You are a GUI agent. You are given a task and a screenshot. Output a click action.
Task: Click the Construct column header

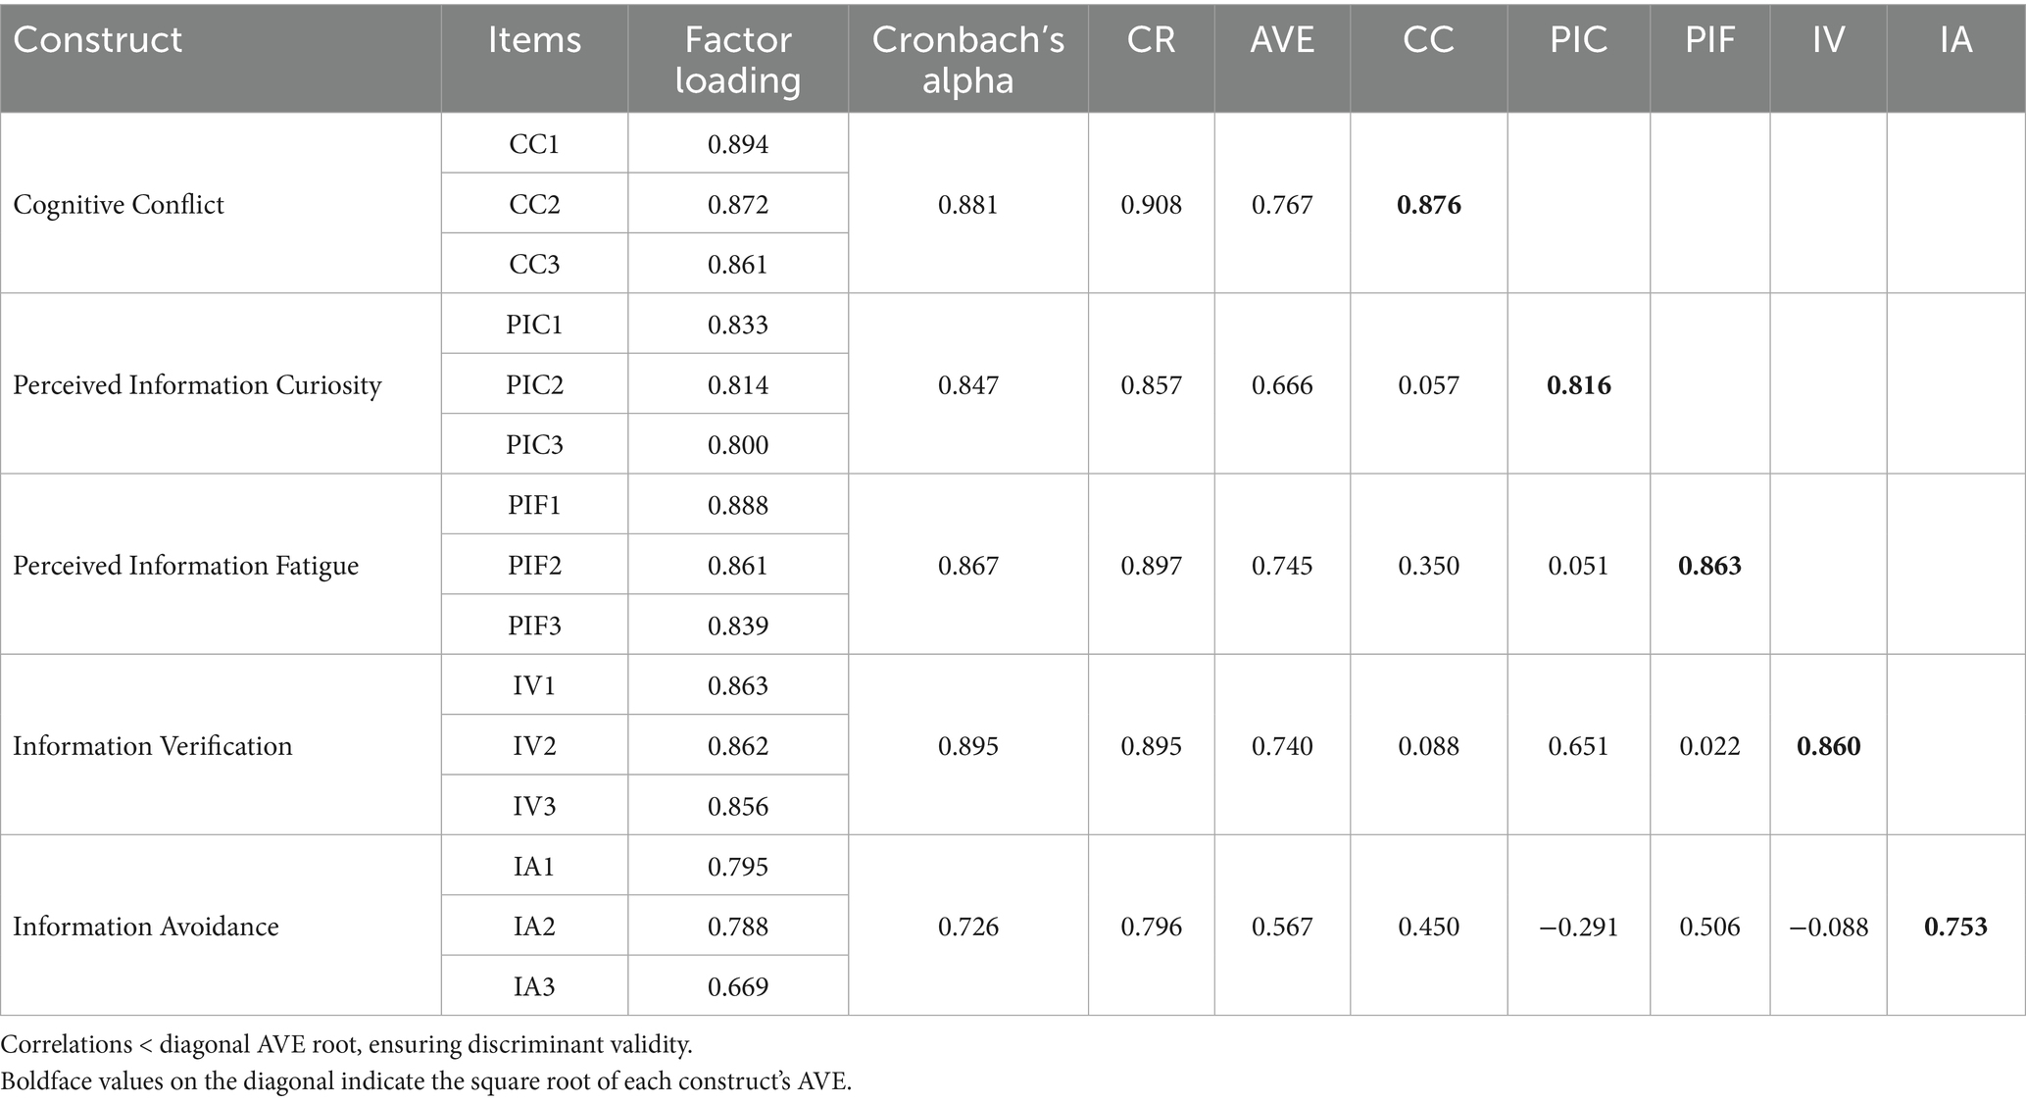coord(98,40)
